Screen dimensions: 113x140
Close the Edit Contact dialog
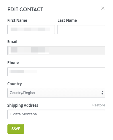(103, 8)
